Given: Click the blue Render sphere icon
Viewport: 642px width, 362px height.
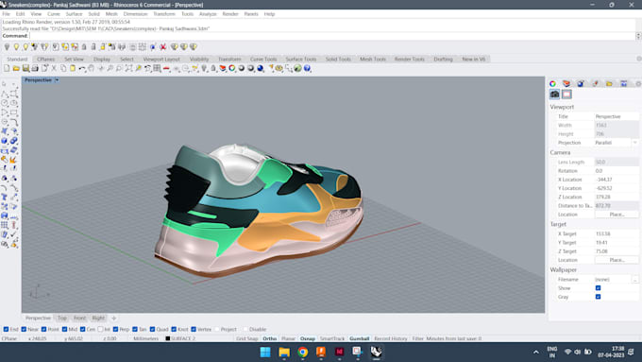Looking at the screenshot, I should click(x=261, y=68).
